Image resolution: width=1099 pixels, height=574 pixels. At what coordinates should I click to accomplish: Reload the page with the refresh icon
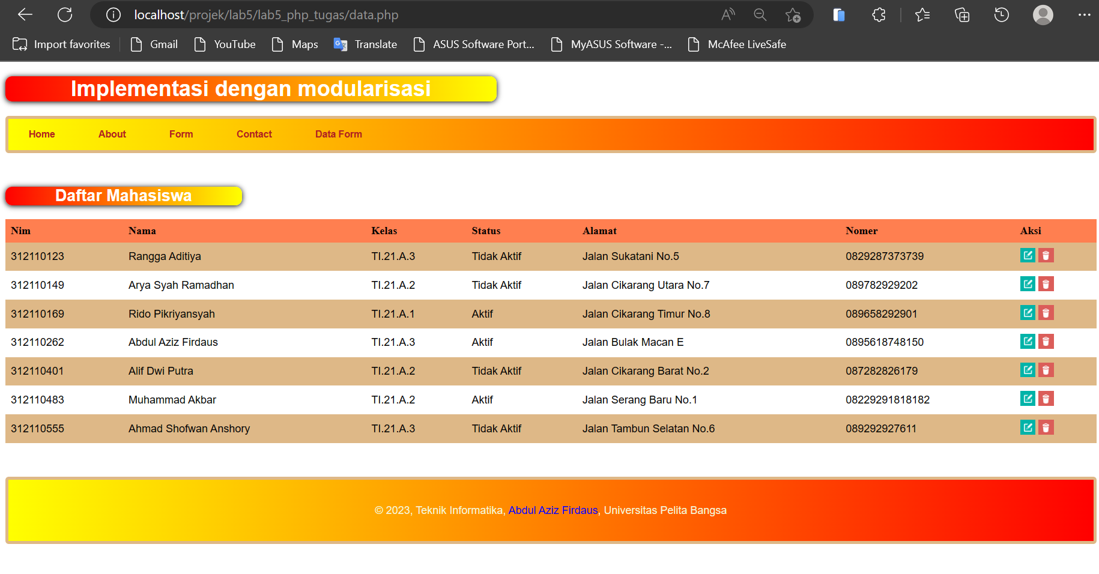(64, 14)
